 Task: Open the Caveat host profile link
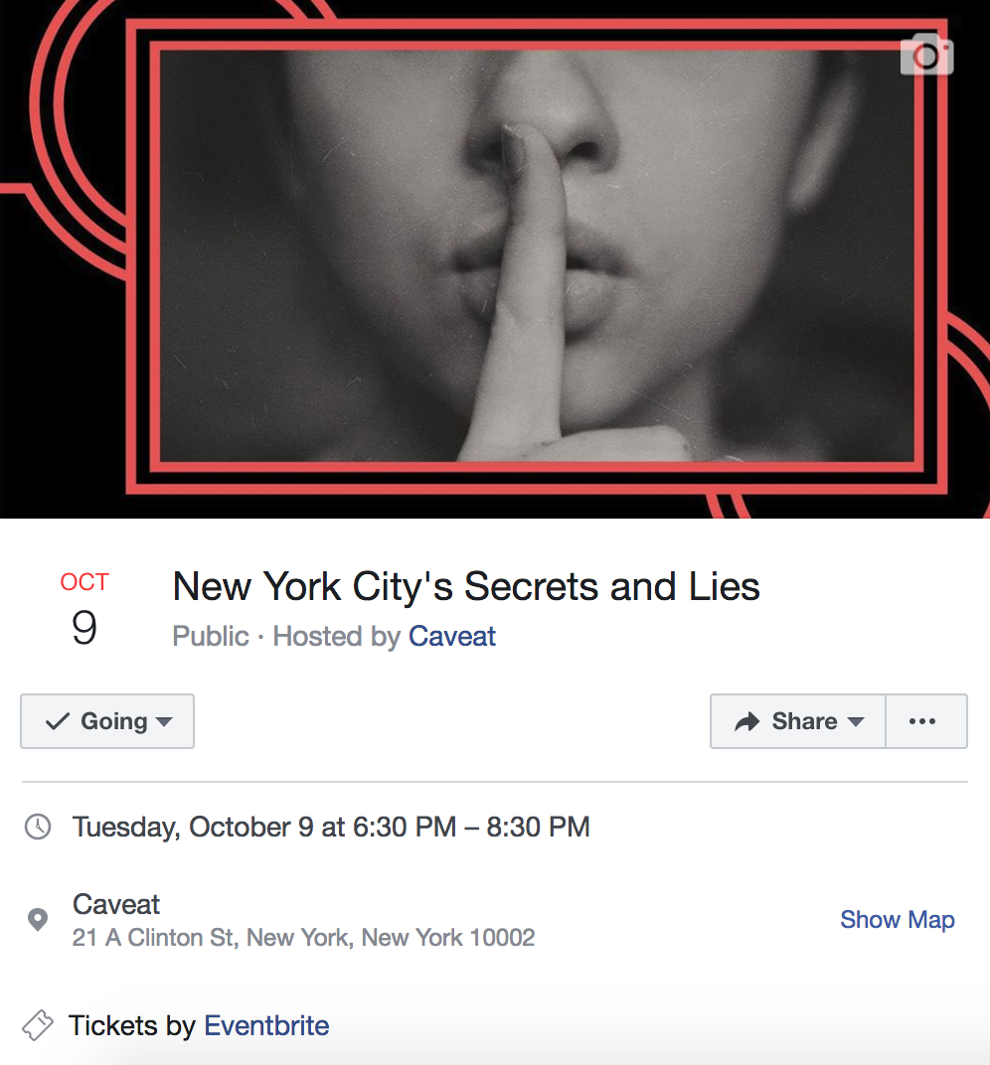tap(452, 636)
